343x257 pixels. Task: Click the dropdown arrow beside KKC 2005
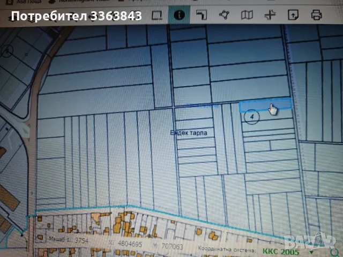[311, 253]
